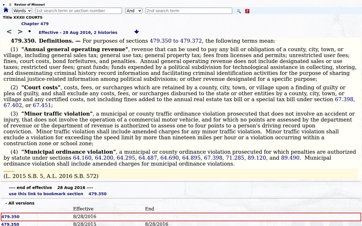The image size is (362, 226).
Task: Open section 89.490 link
Action: [290, 158]
